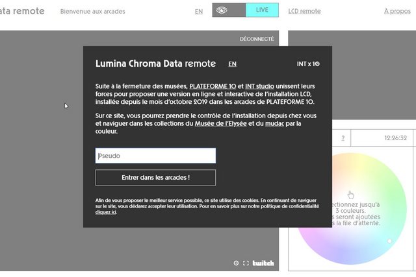Screen dimensions: 416x277
Task: Follow the Musée de l'Elysée link
Action: pos(221,123)
